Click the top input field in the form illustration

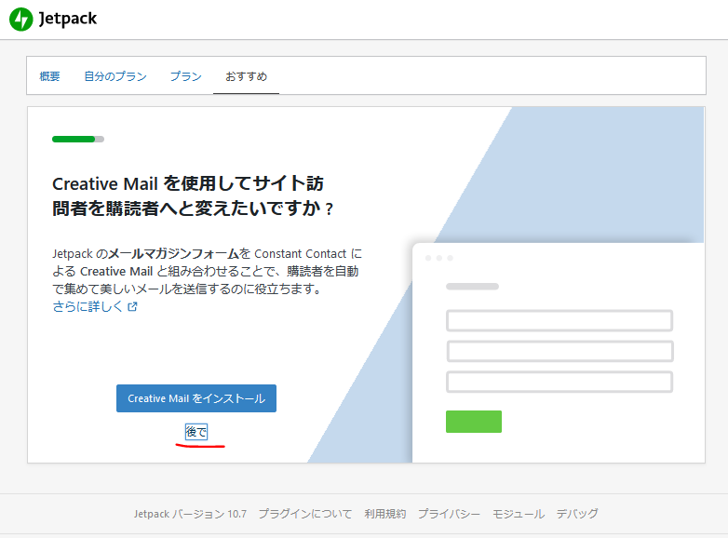coord(559,321)
